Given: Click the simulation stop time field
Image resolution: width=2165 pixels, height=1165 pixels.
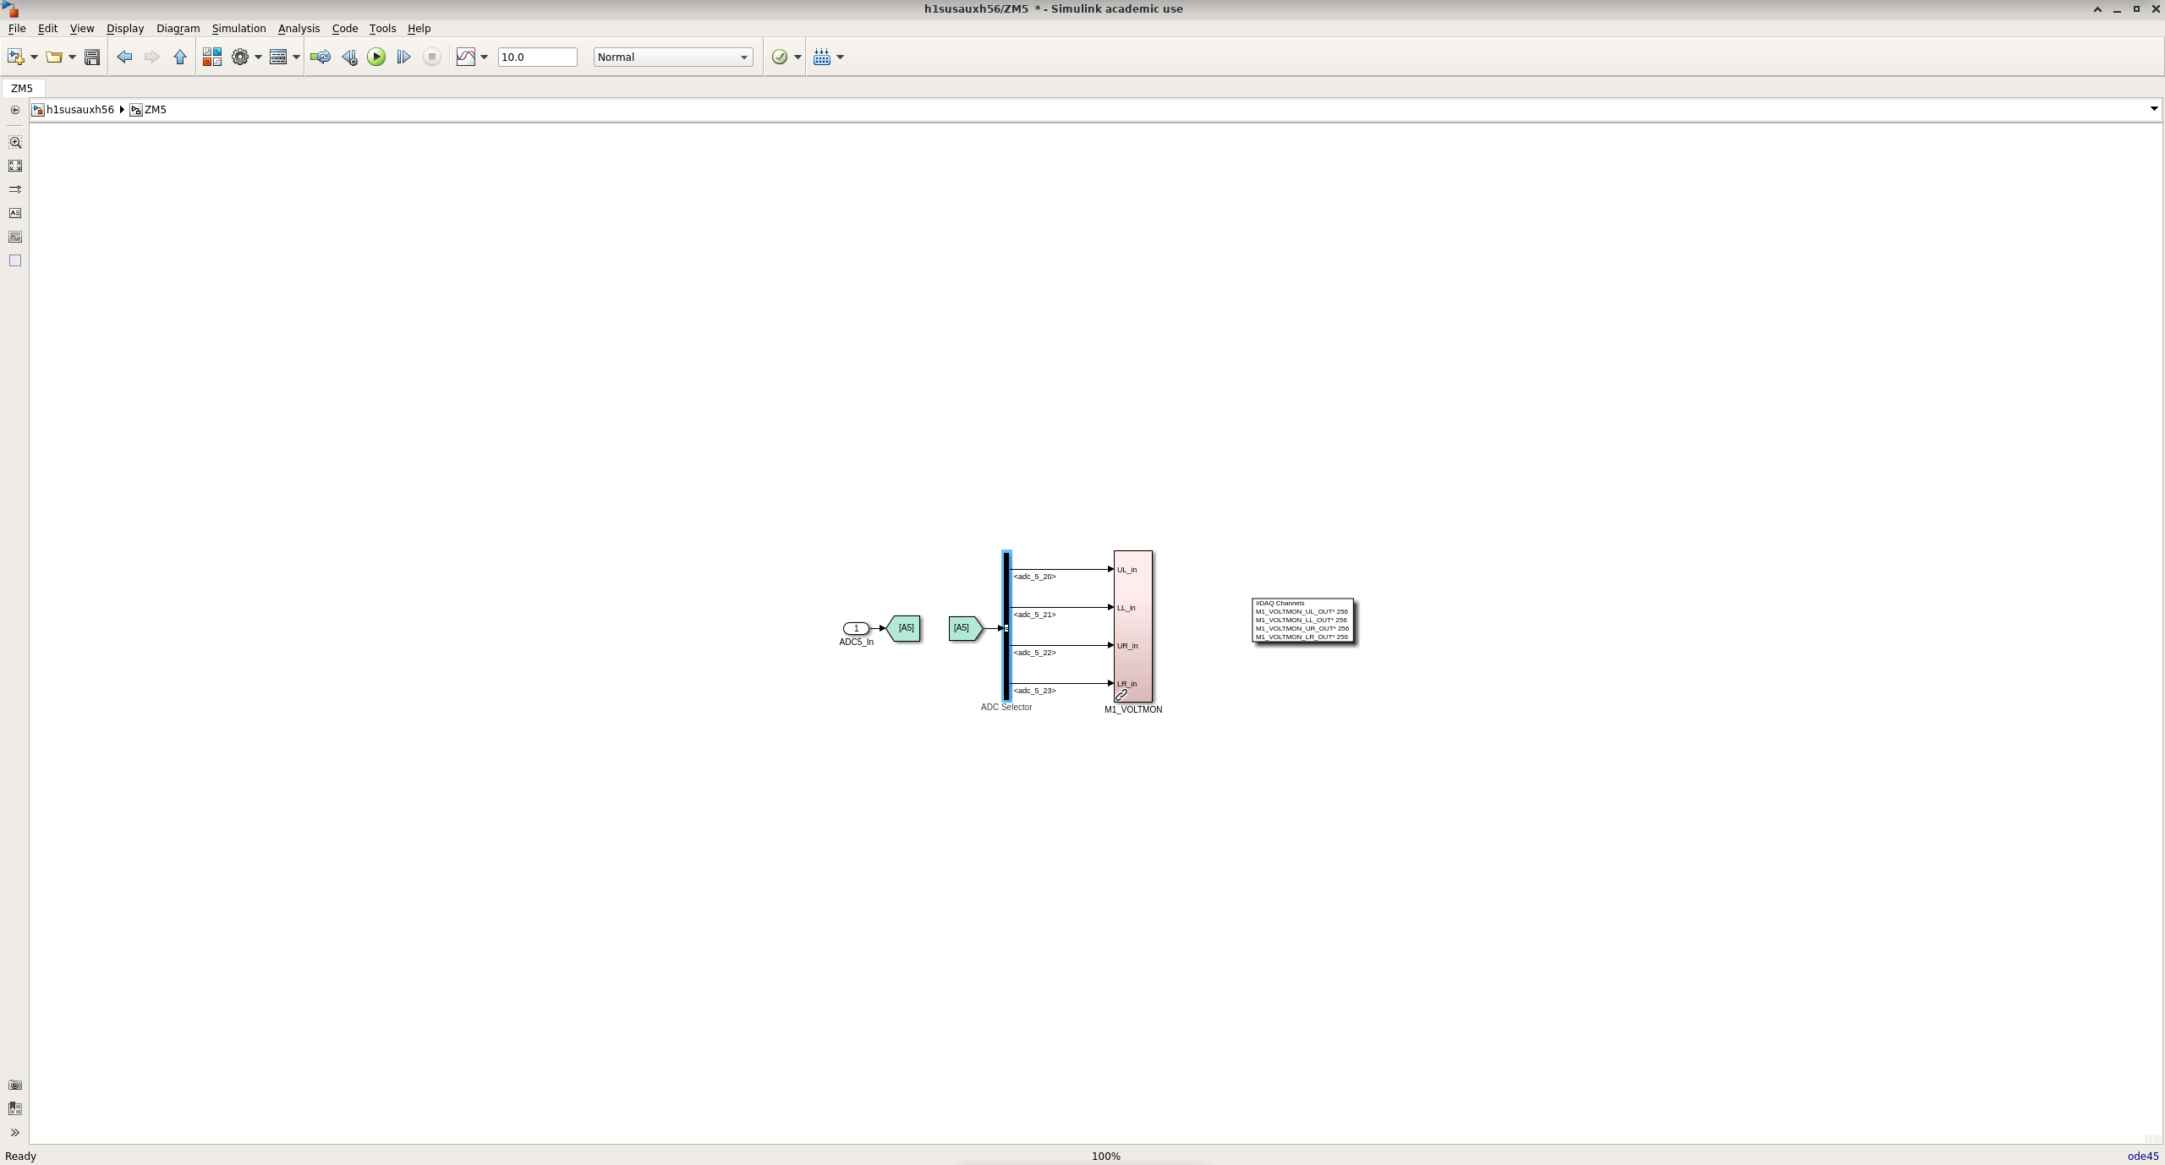Looking at the screenshot, I should [x=536, y=57].
